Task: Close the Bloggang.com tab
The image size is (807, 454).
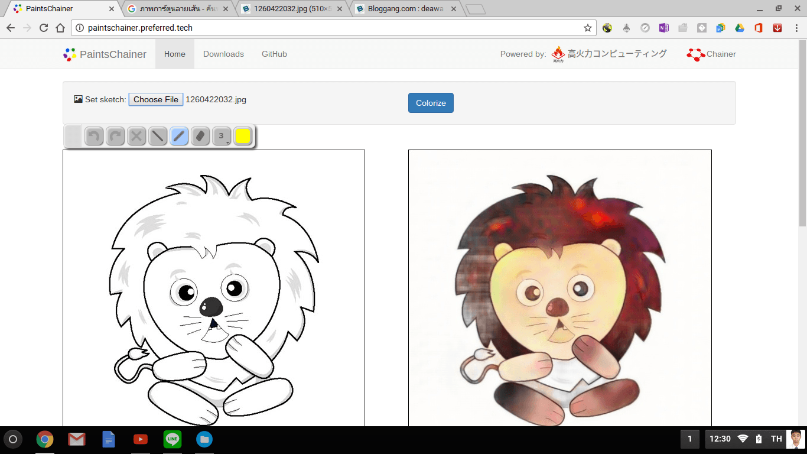Action: tap(453, 9)
